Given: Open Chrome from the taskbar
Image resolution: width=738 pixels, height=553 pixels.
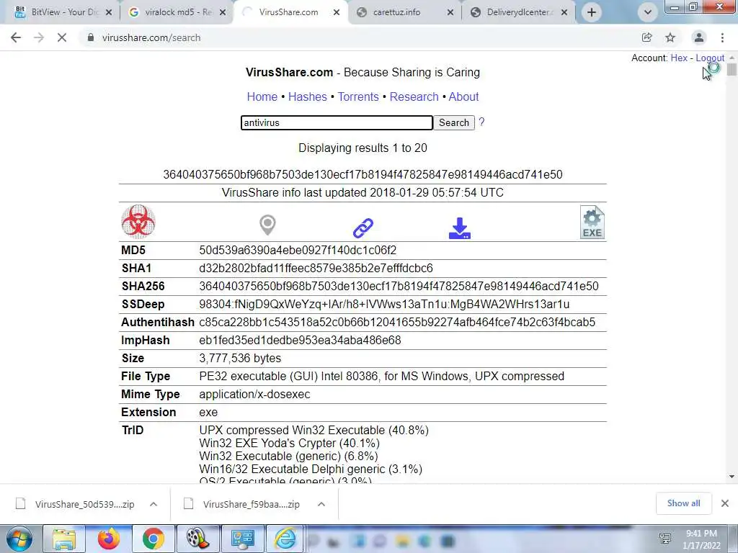Looking at the screenshot, I should pos(153,539).
